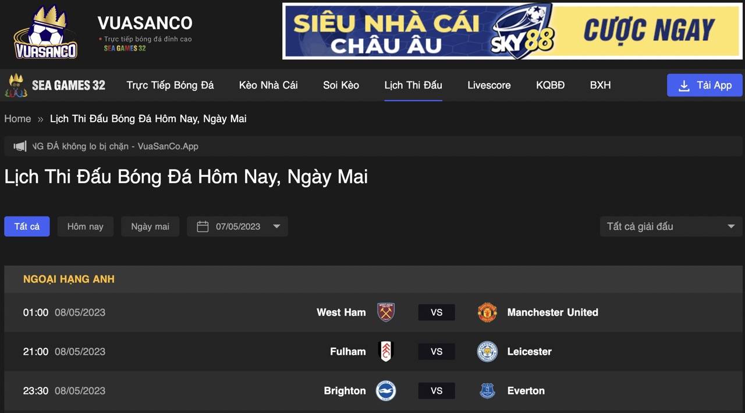The width and height of the screenshot is (745, 413).
Task: Click the Leicester club crest
Action: click(x=487, y=351)
